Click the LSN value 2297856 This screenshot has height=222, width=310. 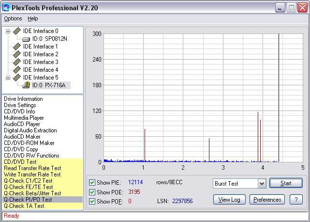point(182,201)
